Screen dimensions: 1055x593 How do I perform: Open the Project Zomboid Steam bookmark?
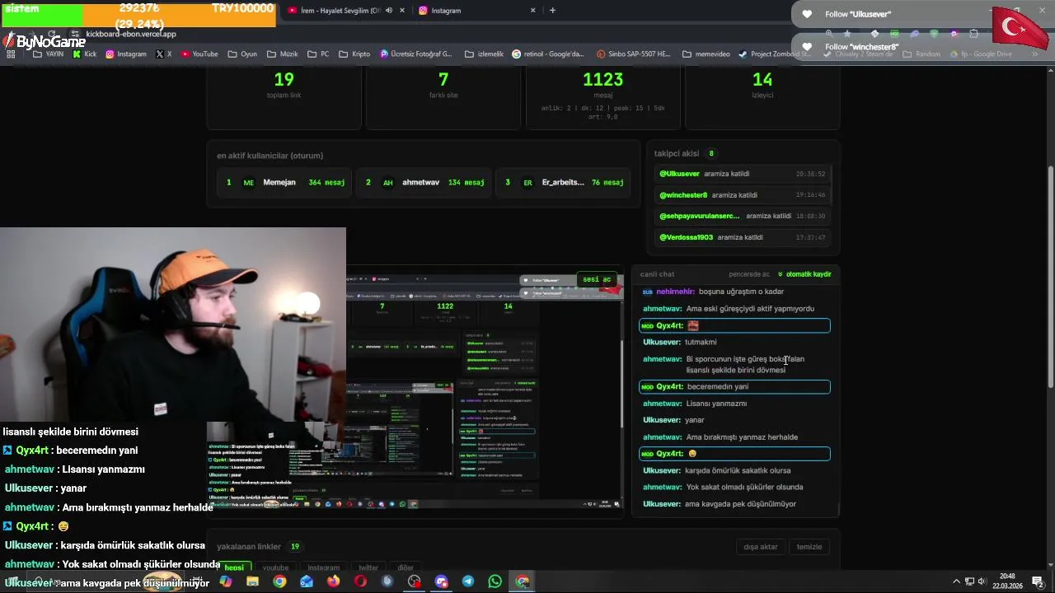tap(776, 54)
